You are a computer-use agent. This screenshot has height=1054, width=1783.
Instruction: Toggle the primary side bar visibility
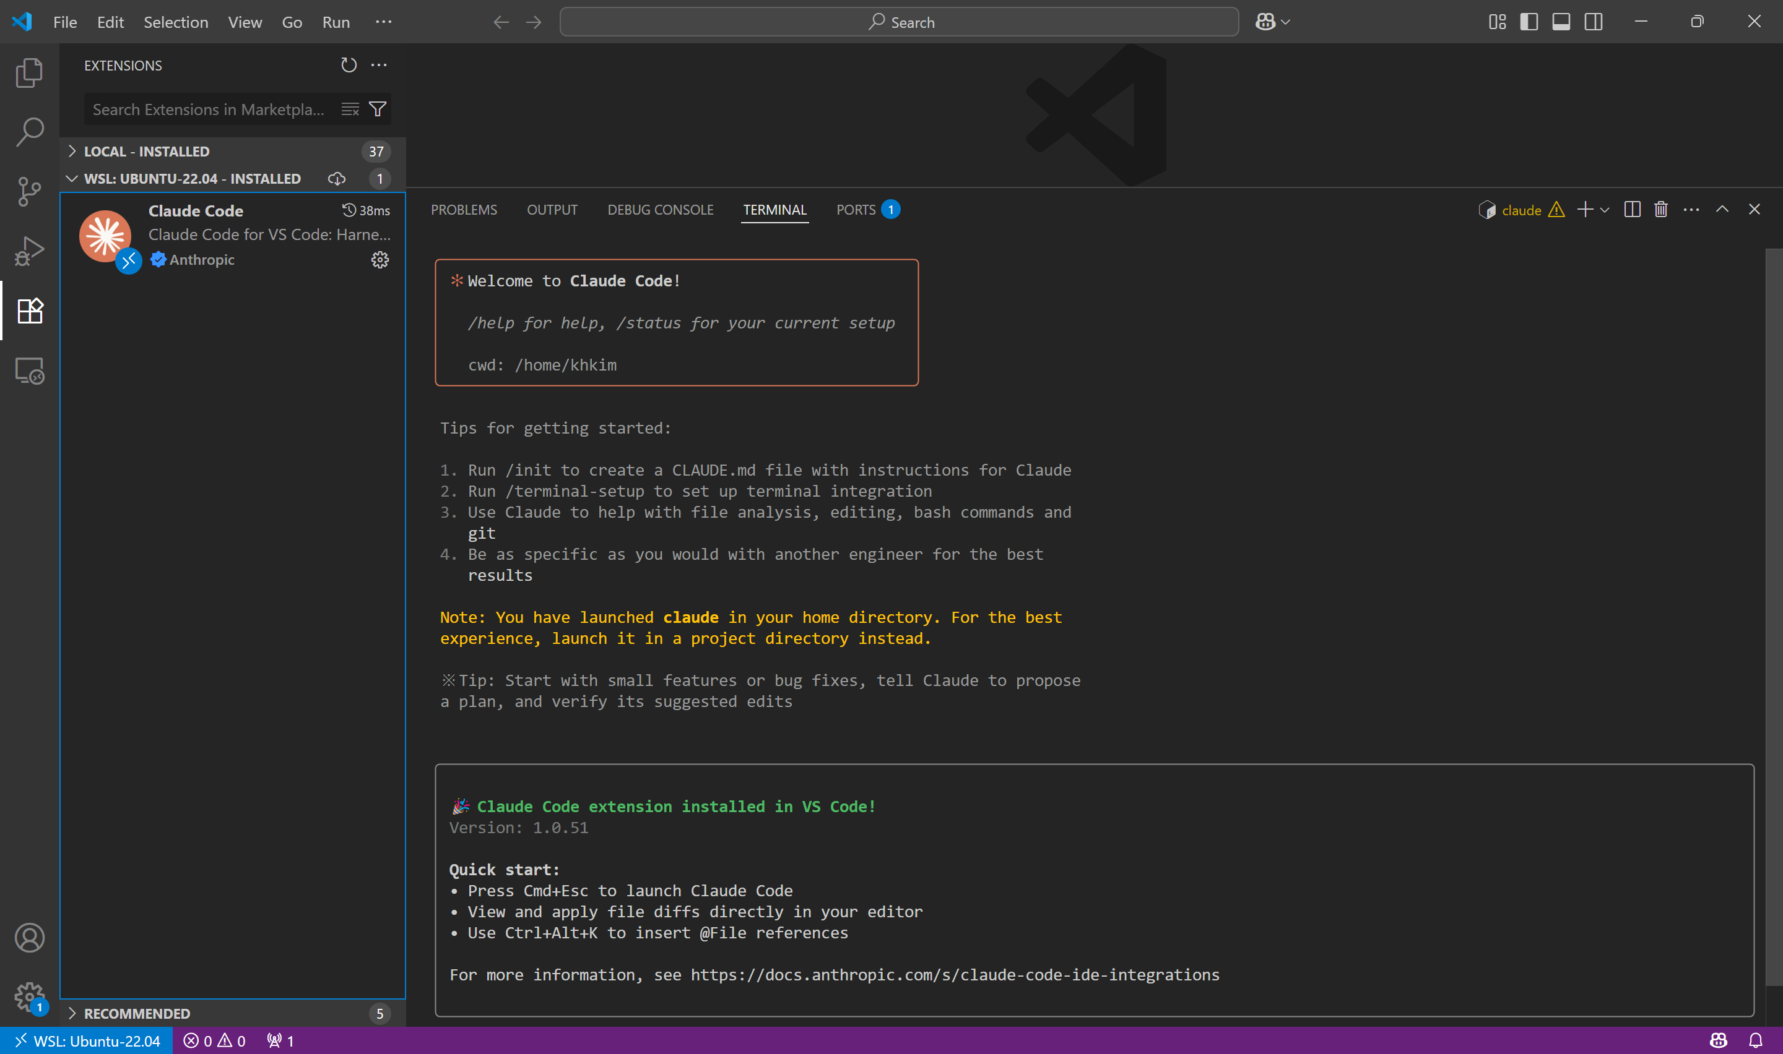(1528, 21)
